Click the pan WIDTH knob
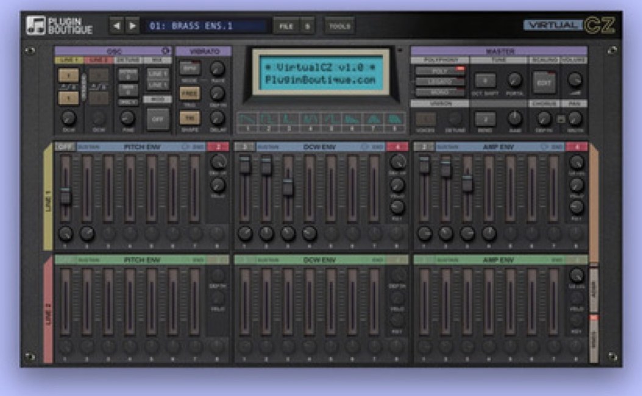Viewport: 642px width, 396px height. 576,119
